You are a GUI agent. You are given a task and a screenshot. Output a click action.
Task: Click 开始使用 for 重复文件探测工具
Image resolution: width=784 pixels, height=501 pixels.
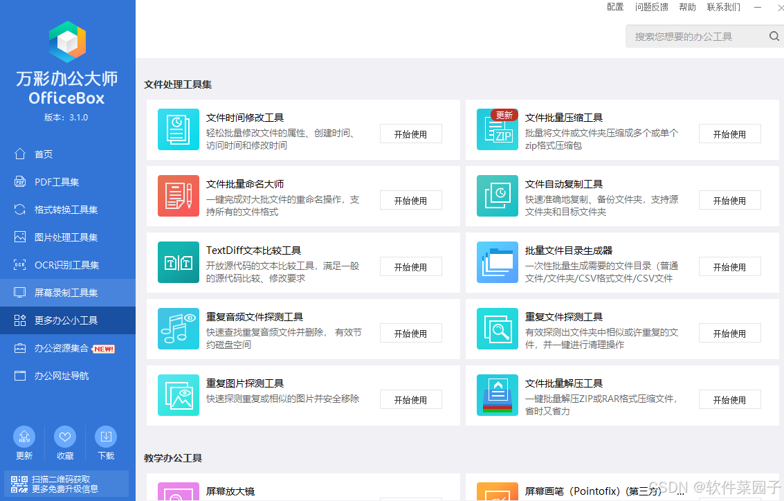(729, 334)
